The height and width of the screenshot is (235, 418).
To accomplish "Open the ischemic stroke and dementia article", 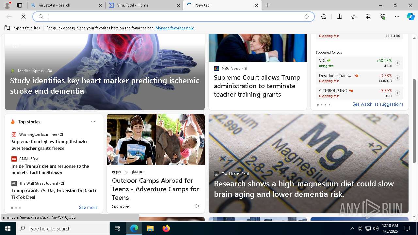I will [104, 86].
